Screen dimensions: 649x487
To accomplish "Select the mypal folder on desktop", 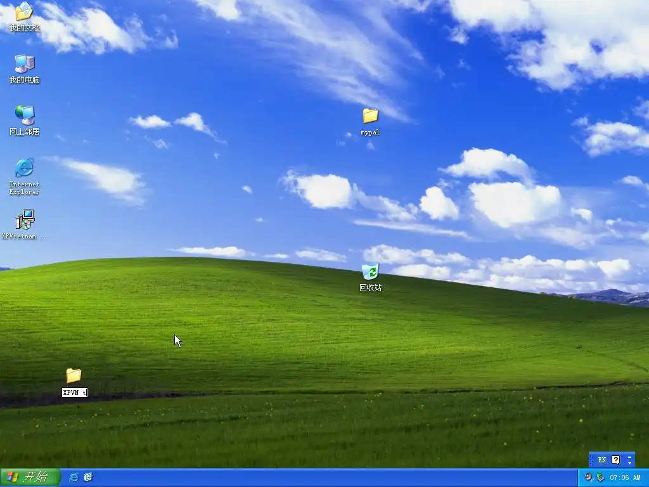I will click(370, 121).
